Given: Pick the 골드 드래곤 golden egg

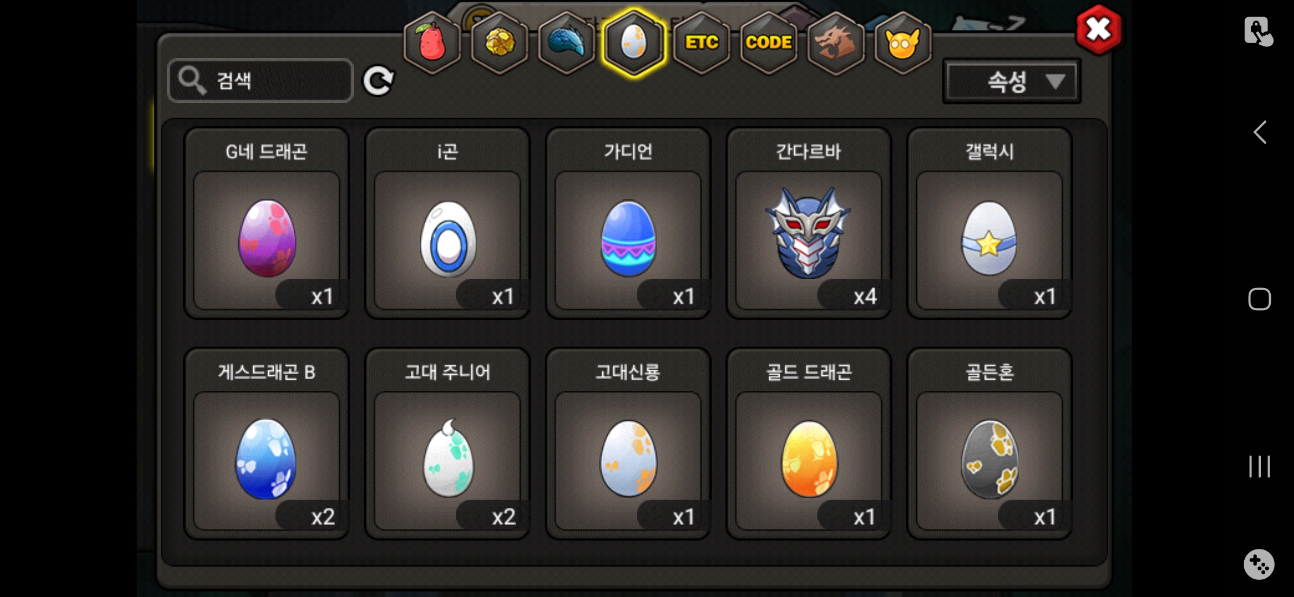Looking at the screenshot, I should 809,444.
